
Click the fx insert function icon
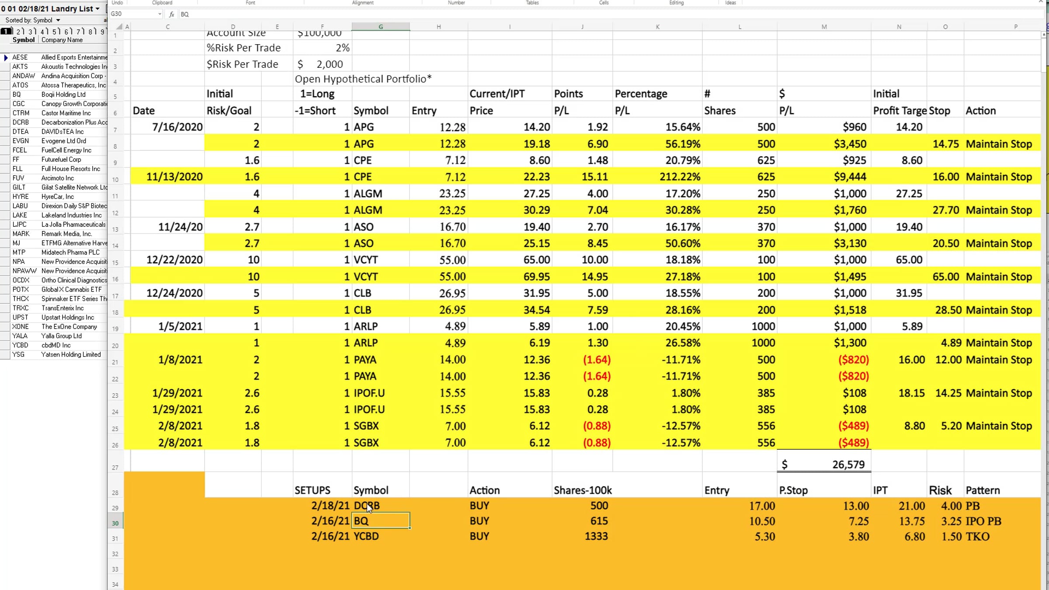pos(172,14)
